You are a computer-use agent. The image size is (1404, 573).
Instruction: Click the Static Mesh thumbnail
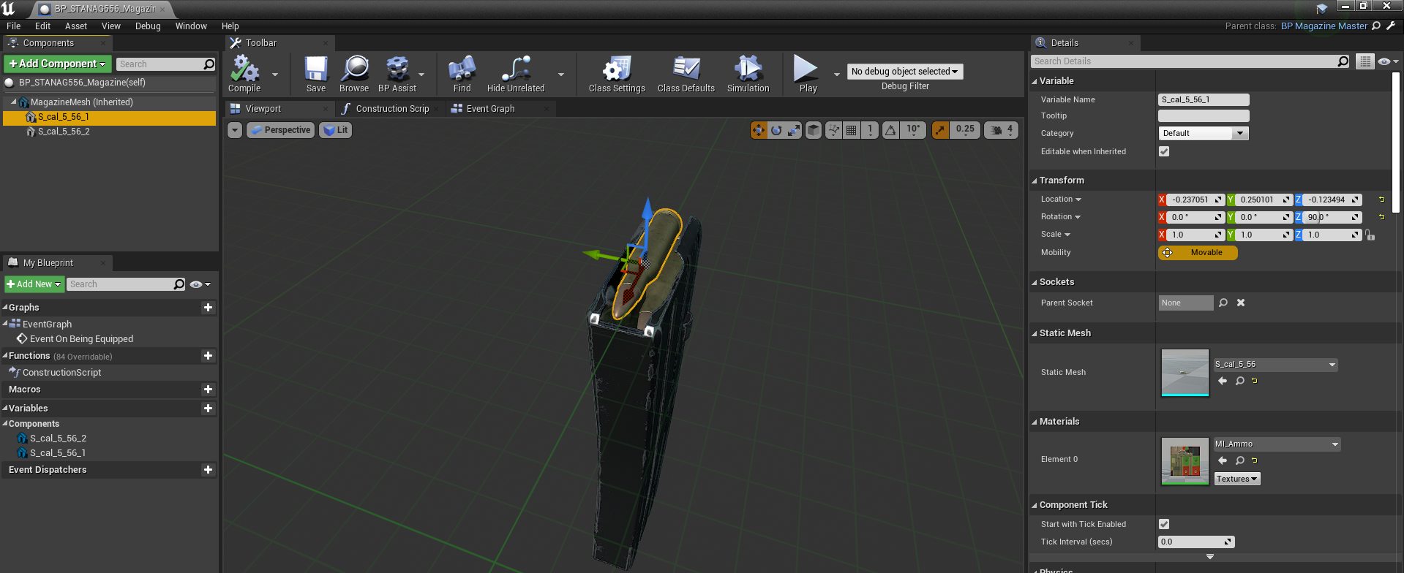(1185, 373)
